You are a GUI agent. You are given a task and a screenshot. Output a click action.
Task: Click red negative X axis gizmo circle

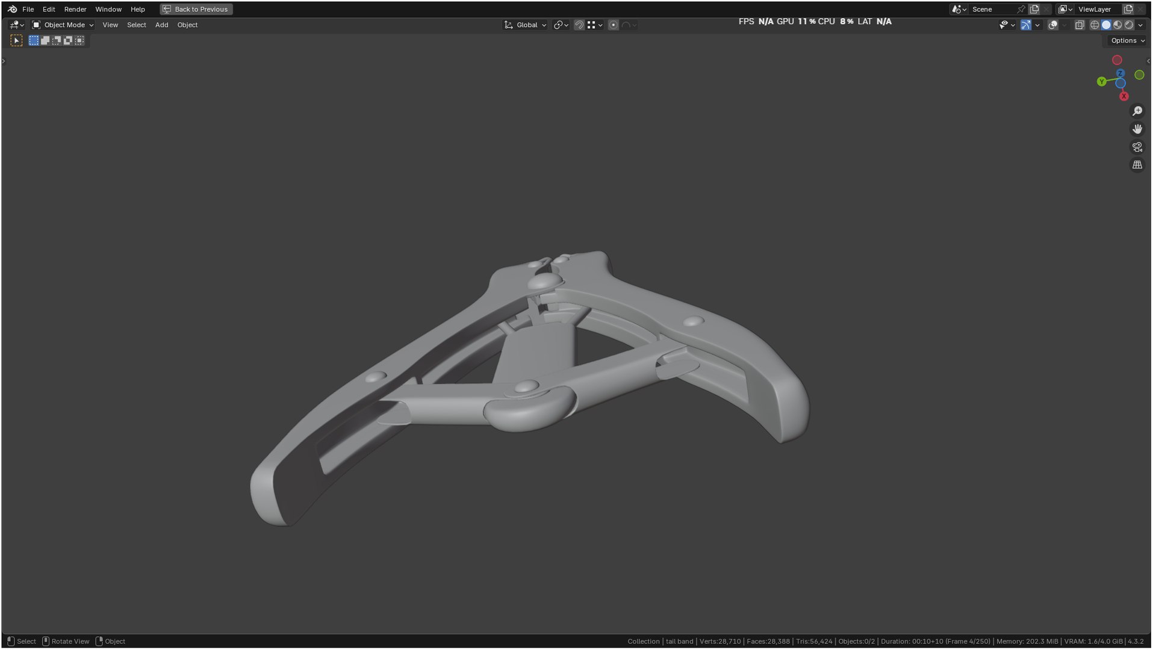point(1117,60)
